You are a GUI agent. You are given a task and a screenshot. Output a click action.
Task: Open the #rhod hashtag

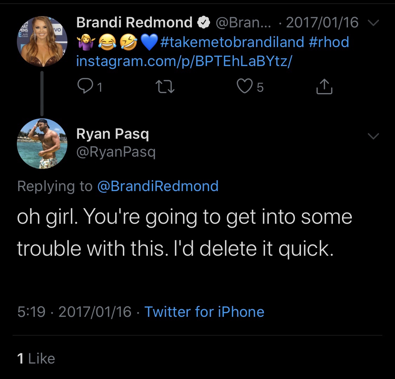coord(329,42)
